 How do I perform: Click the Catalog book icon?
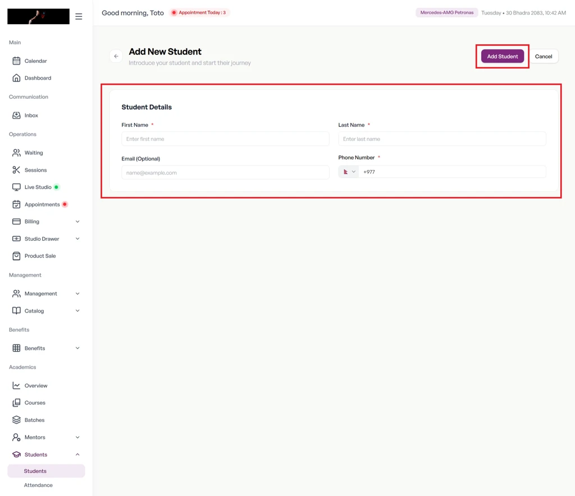point(16,311)
